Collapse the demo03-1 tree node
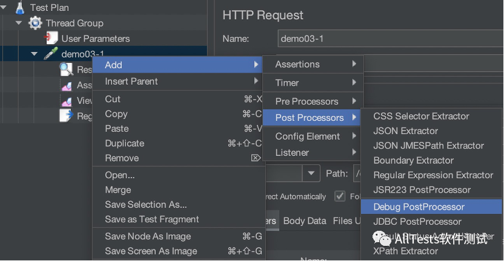The height and width of the screenshot is (261, 504). pos(35,54)
